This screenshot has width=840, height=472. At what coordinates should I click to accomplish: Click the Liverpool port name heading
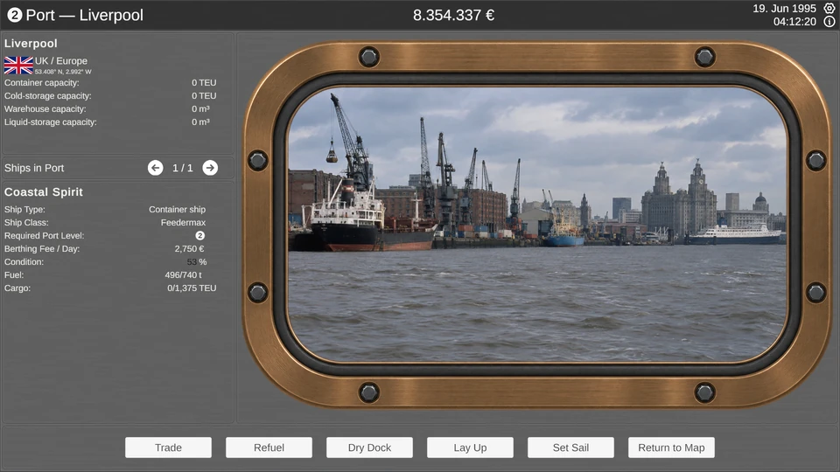pyautogui.click(x=31, y=44)
